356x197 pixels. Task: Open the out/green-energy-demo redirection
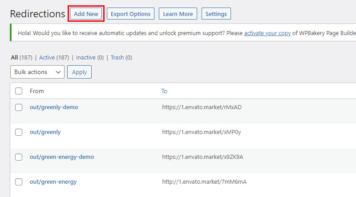(62, 157)
